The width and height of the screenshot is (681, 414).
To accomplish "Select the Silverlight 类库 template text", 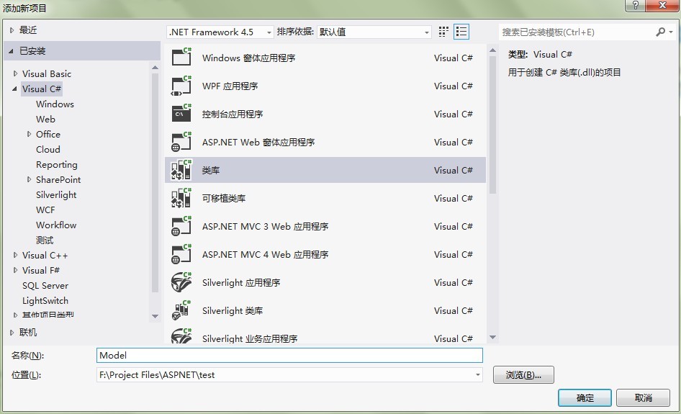I will pos(233,311).
